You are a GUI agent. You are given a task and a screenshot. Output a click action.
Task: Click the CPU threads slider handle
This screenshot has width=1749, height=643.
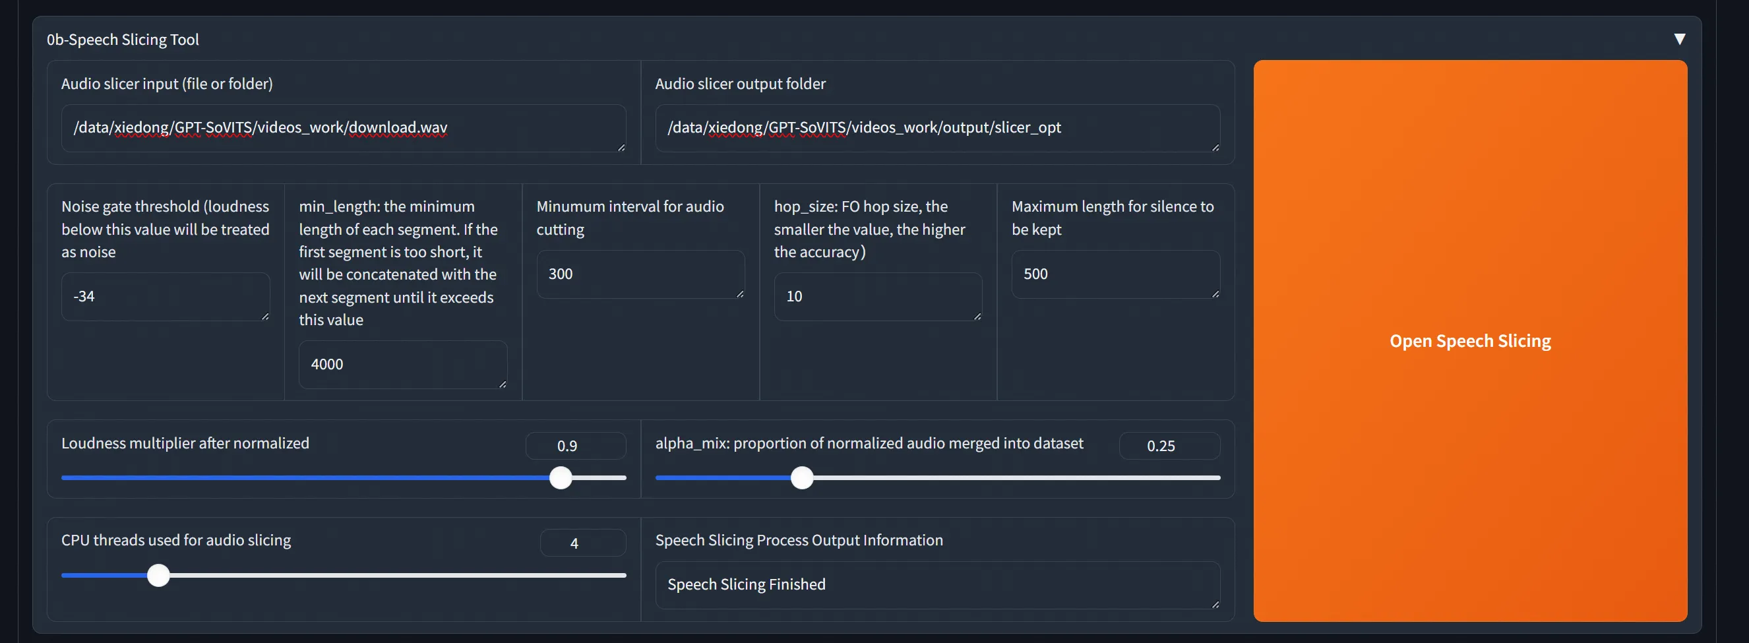[159, 576]
